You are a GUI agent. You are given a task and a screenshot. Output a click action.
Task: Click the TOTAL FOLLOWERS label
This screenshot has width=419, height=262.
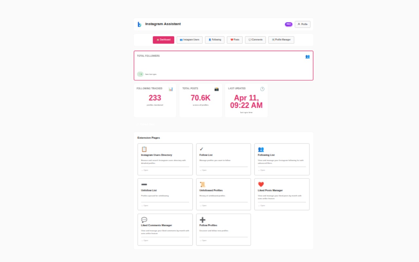pyautogui.click(x=148, y=56)
